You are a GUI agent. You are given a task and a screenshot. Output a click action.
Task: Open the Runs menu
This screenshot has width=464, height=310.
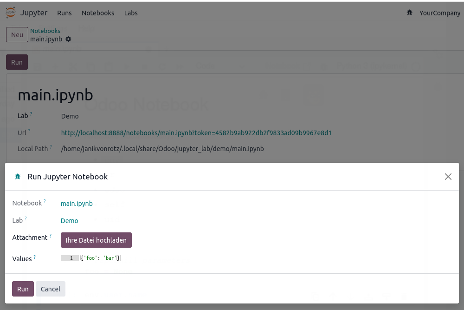(64, 13)
